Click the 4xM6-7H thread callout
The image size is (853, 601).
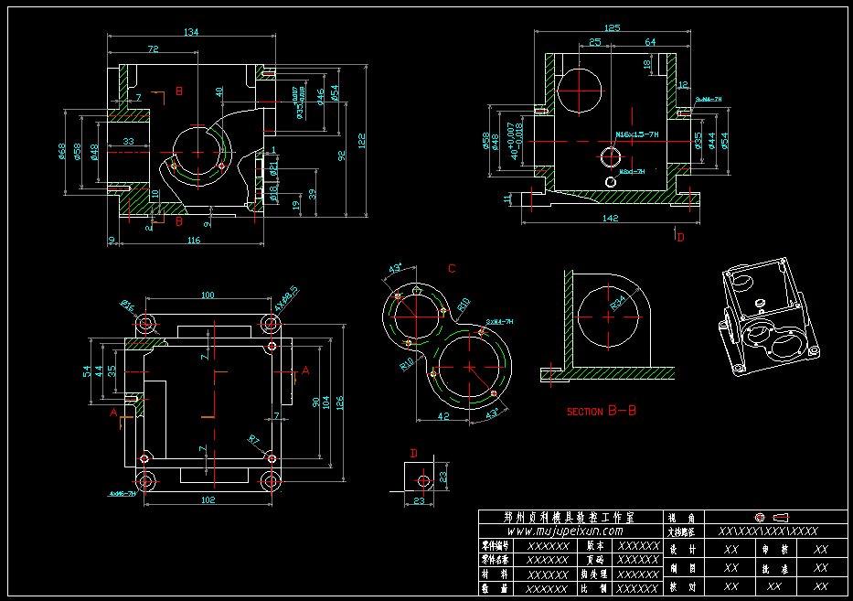123,494
